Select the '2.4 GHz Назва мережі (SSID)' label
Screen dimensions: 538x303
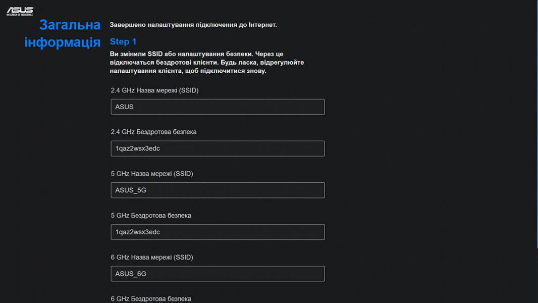click(155, 90)
